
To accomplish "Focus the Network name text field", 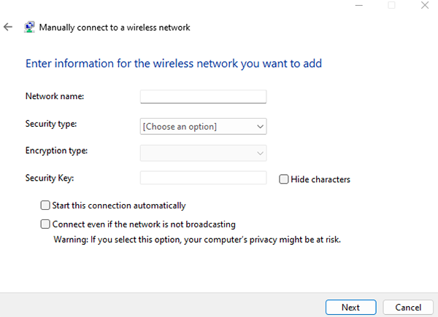I will point(203,96).
